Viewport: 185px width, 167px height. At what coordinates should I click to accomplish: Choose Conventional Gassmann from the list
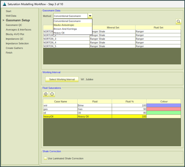[x=73, y=21]
